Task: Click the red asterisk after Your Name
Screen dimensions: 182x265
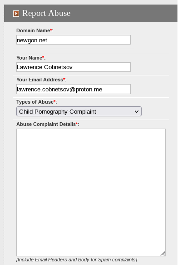Action: (43, 57)
